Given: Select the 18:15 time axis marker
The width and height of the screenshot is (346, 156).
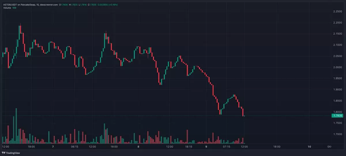Looking at the screenshot, I should pyautogui.click(x=188, y=147).
